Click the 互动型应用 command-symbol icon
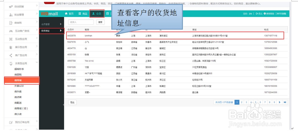This screenshot has width=298, height=134. (11, 39)
